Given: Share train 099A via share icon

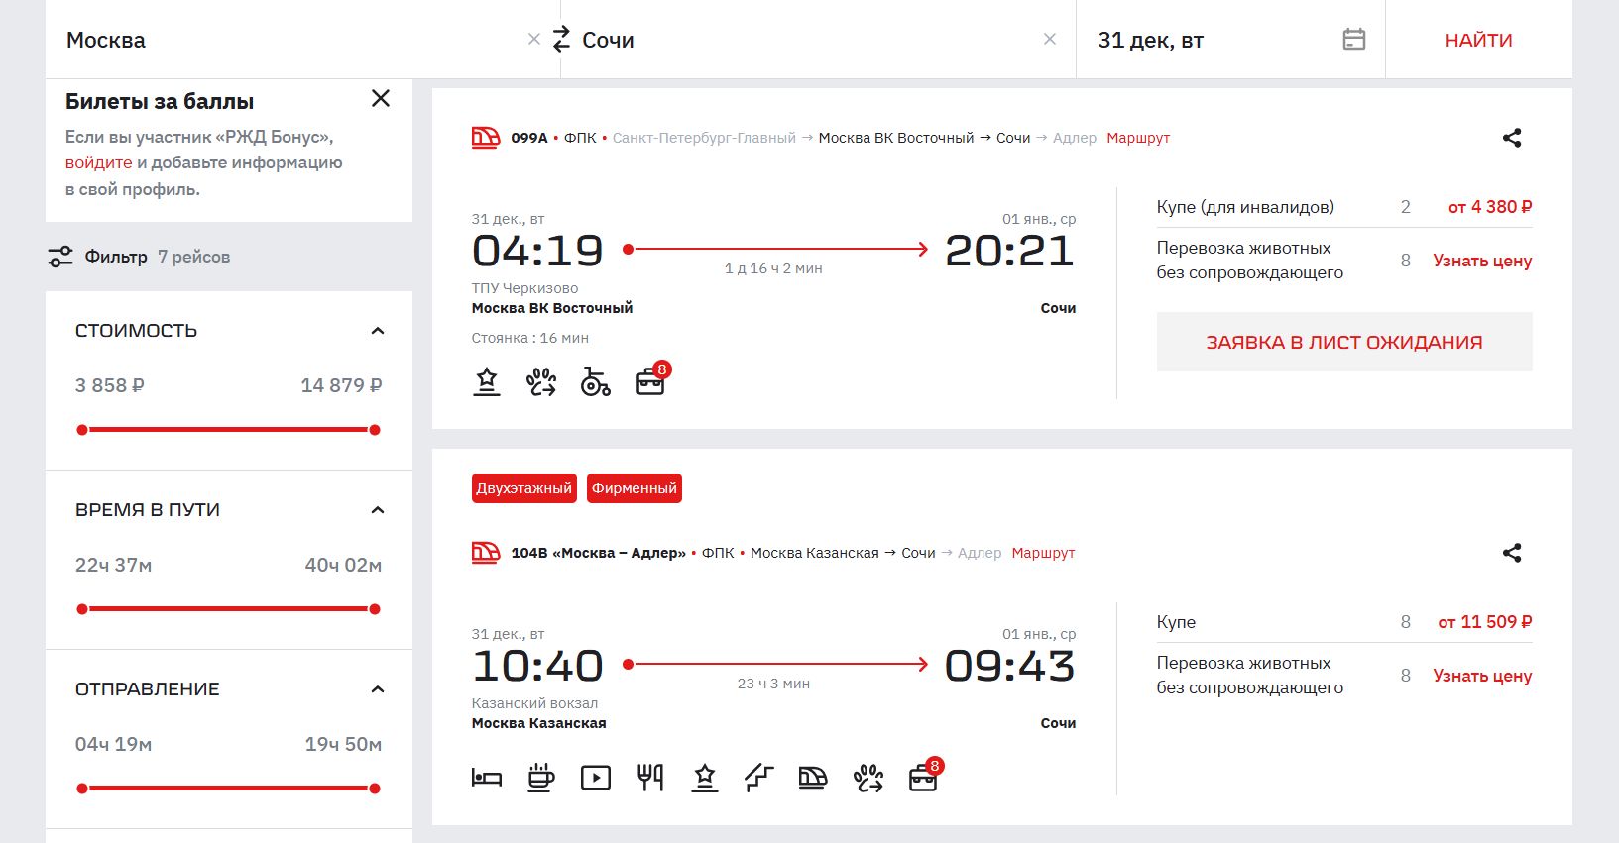Looking at the screenshot, I should (1511, 138).
